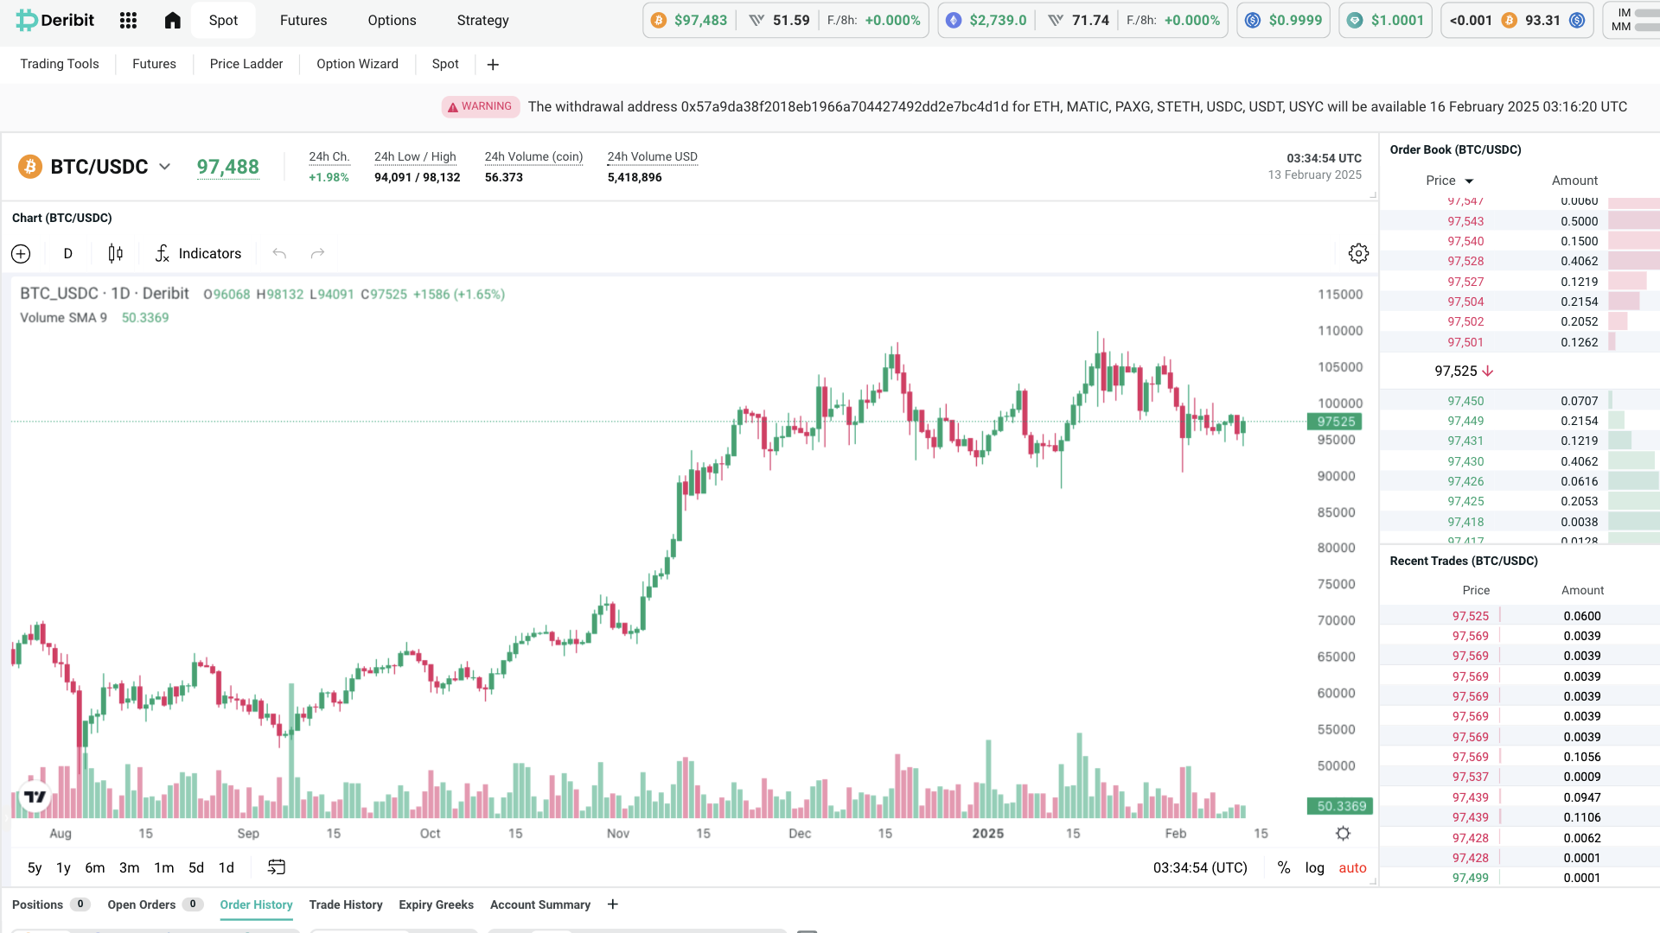1660x933 pixels.
Task: Redo the chart action
Action: click(316, 253)
